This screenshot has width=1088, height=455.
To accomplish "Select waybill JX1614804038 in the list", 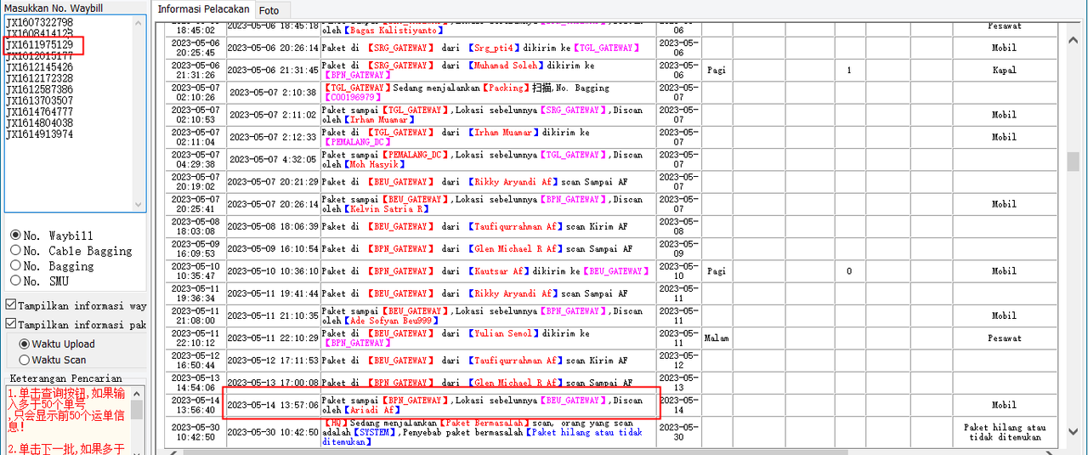I will point(39,122).
